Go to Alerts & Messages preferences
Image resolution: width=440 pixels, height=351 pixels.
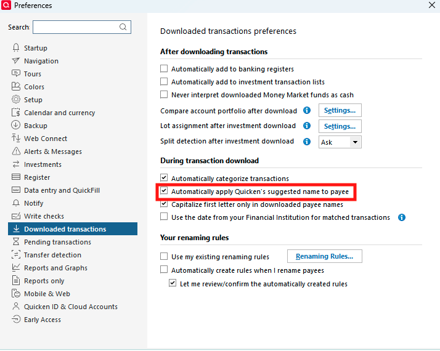(x=53, y=151)
